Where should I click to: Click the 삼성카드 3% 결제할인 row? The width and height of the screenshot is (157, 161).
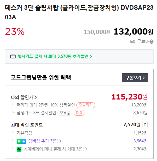80,113
